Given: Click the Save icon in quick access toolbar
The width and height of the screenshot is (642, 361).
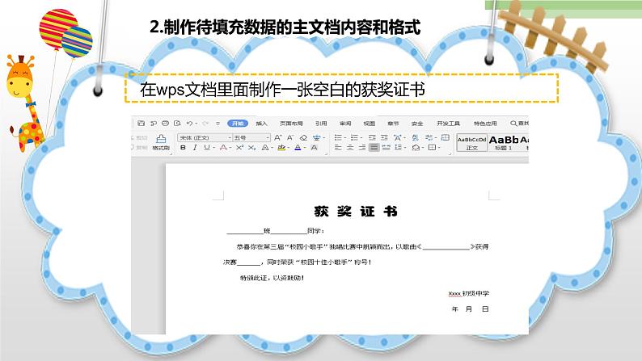Looking at the screenshot, I should (141, 124).
